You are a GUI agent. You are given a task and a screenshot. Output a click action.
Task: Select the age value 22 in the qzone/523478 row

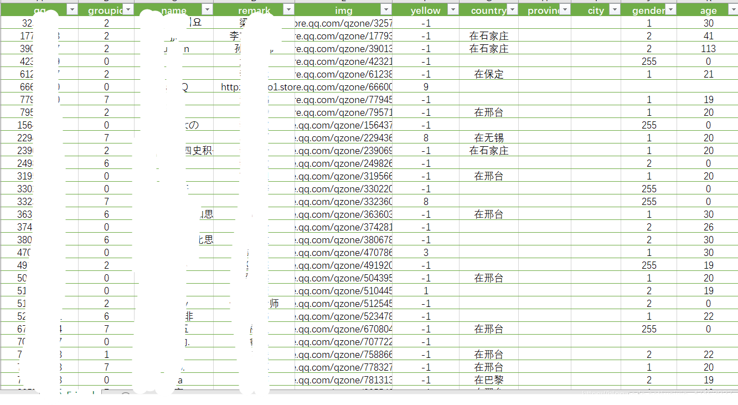708,316
